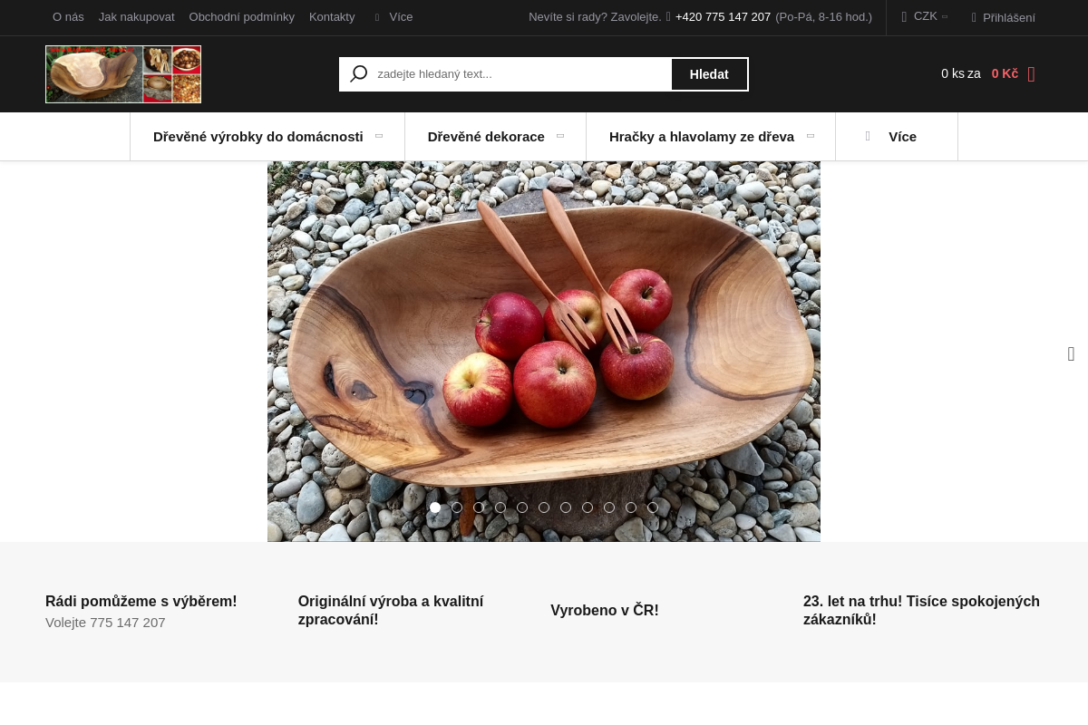Click the next slide arrow on the right edge
Image resolution: width=1088 pixels, height=725 pixels.
click(1071, 354)
